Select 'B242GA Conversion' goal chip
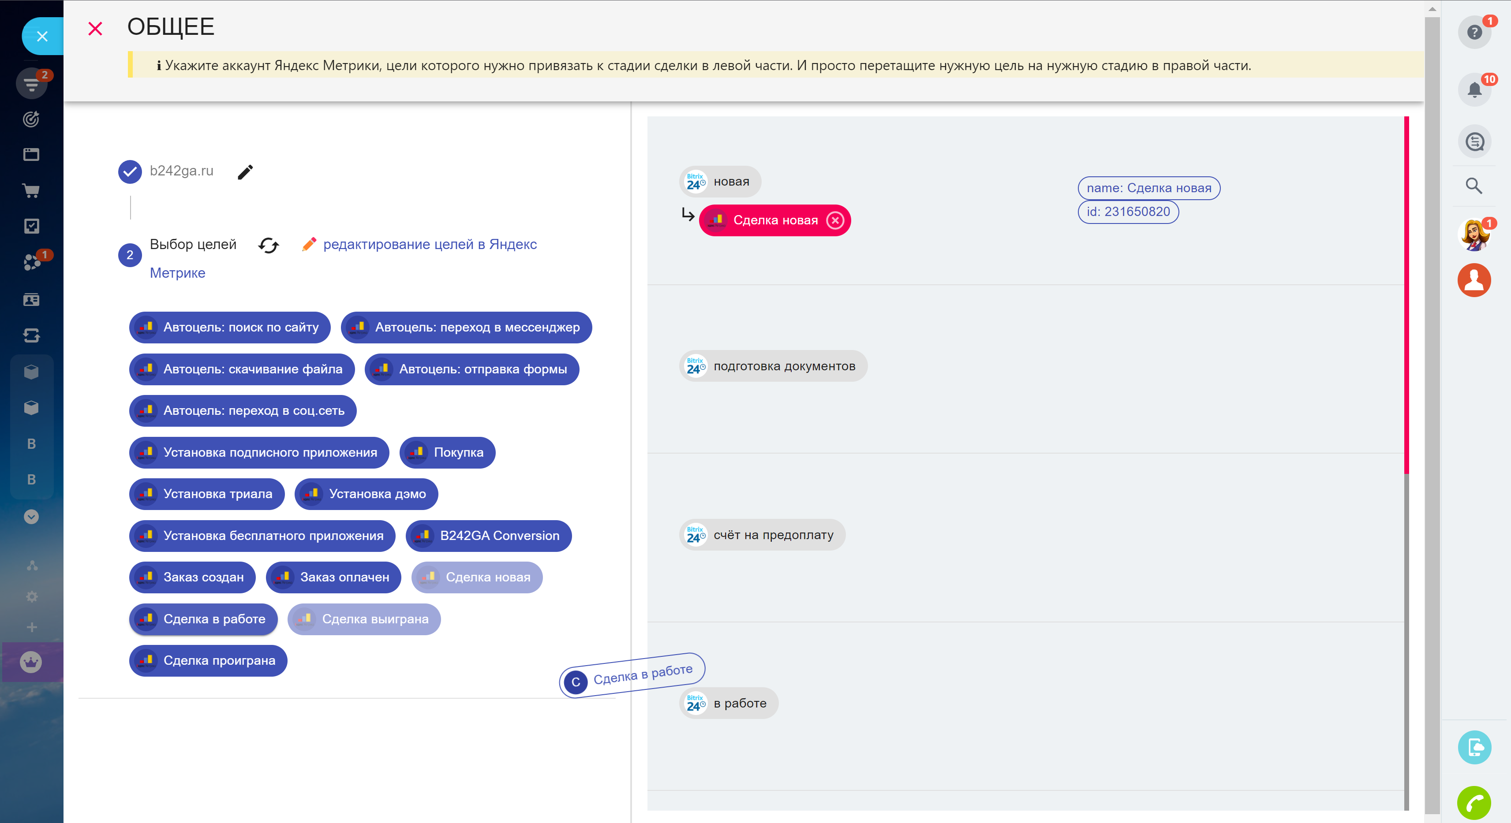This screenshot has height=823, width=1511. (489, 536)
